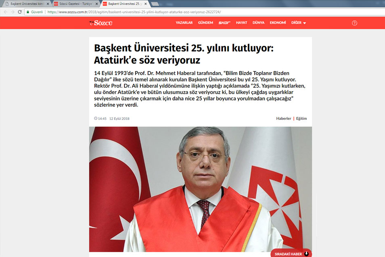Go to the GÜNDEM section
Viewport: 385px width, 257px height.
point(205,23)
